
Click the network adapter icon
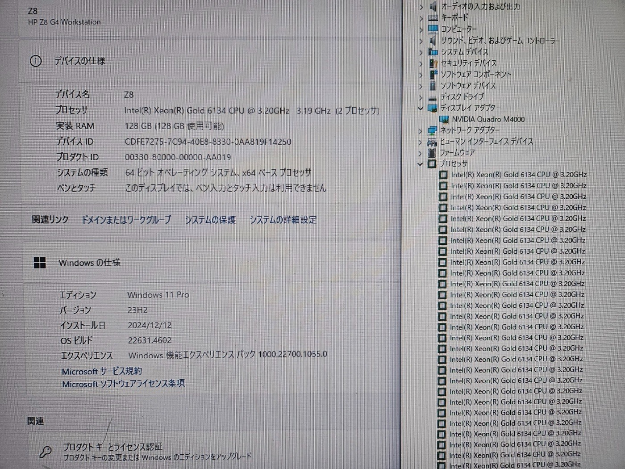pos(432,130)
